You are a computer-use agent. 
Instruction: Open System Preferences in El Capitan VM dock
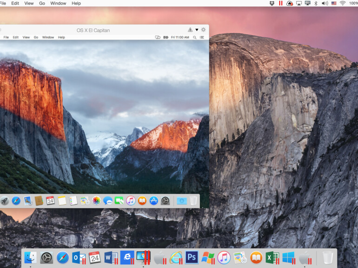165,201
